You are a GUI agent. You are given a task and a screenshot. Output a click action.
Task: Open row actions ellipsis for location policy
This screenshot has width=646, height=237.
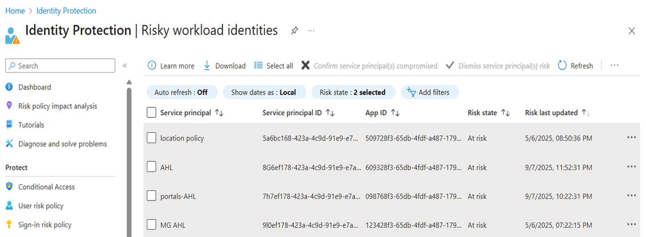(631, 138)
